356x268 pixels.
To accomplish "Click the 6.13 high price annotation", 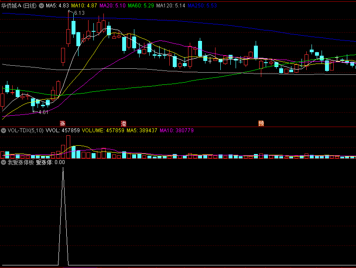I will coord(79,13).
